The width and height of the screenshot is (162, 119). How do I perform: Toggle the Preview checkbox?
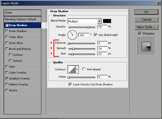(x=140, y=34)
